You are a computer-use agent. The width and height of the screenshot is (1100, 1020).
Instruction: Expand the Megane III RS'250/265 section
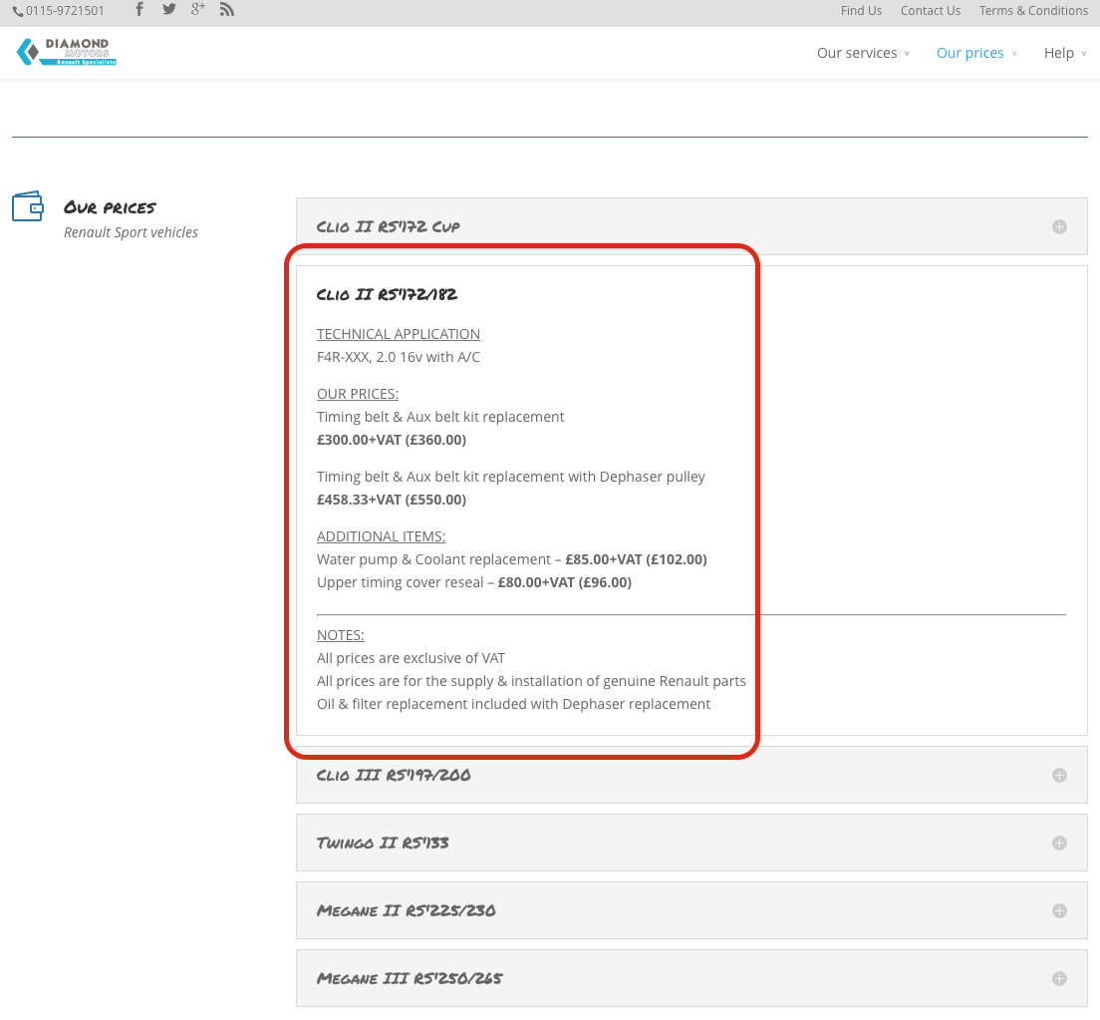tap(1058, 978)
